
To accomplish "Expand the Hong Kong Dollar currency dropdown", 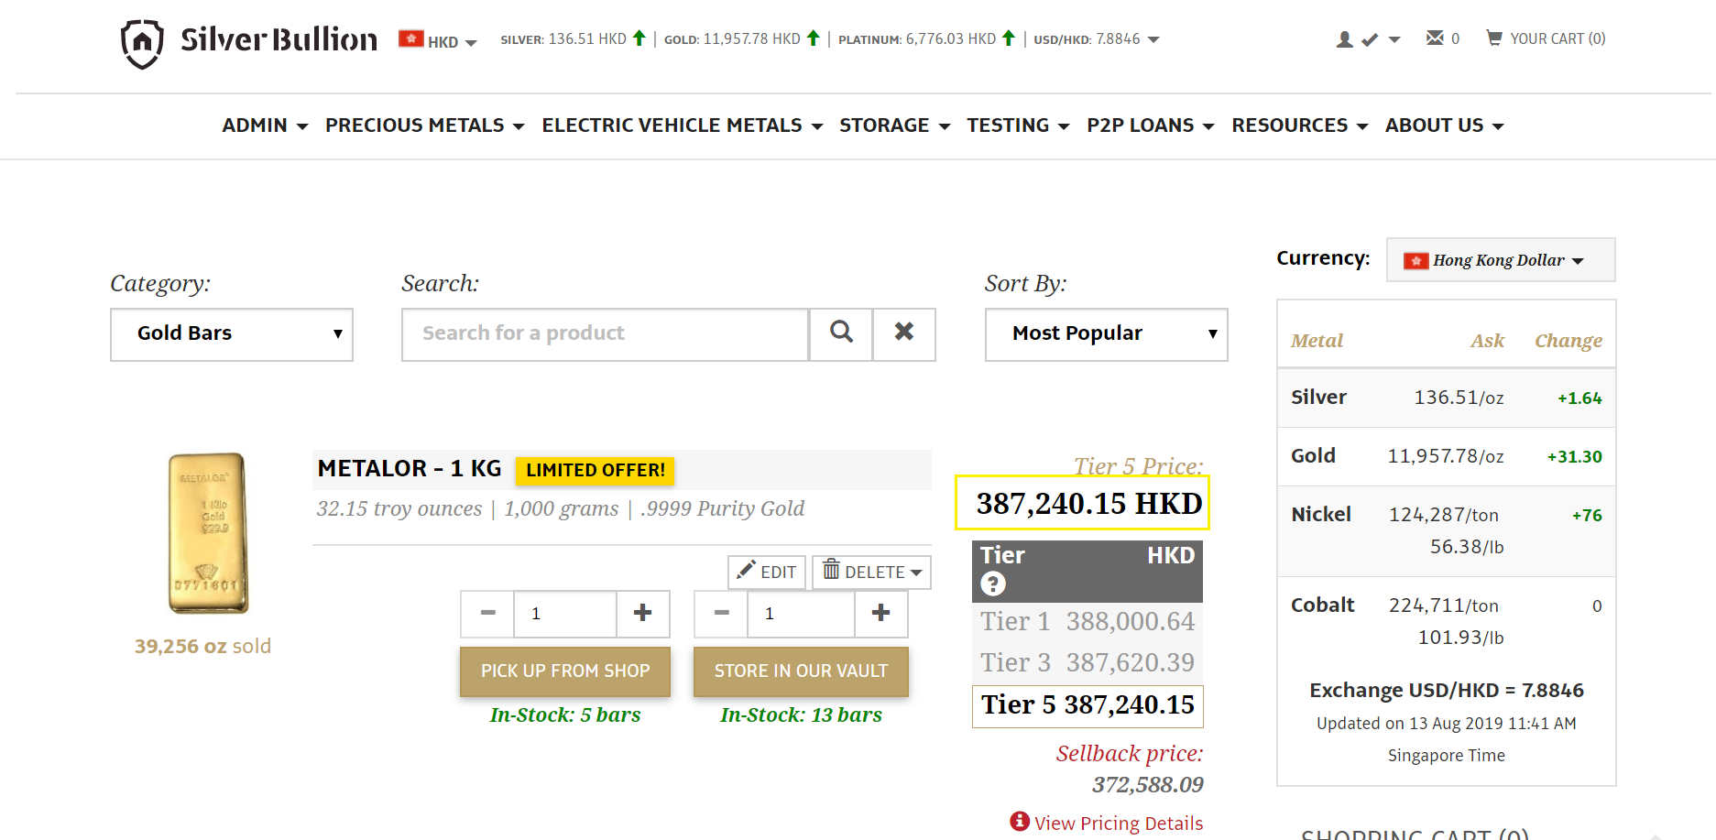I will pos(1500,259).
